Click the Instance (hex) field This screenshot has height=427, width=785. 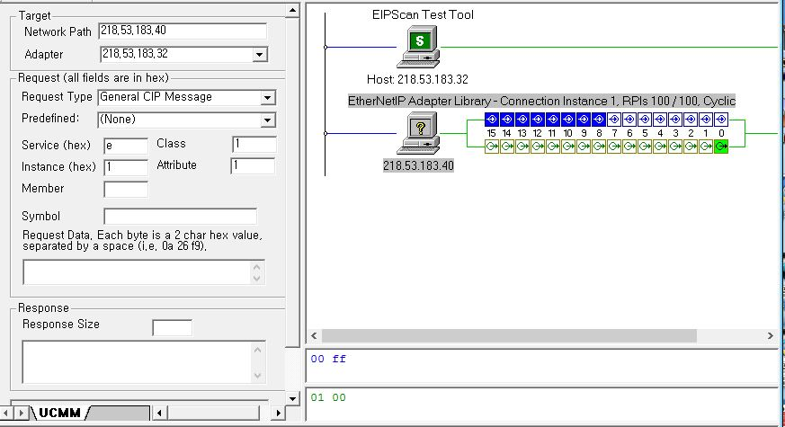pos(126,167)
